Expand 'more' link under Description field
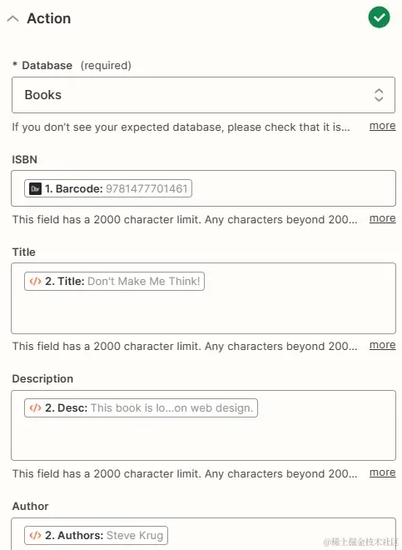 point(382,472)
